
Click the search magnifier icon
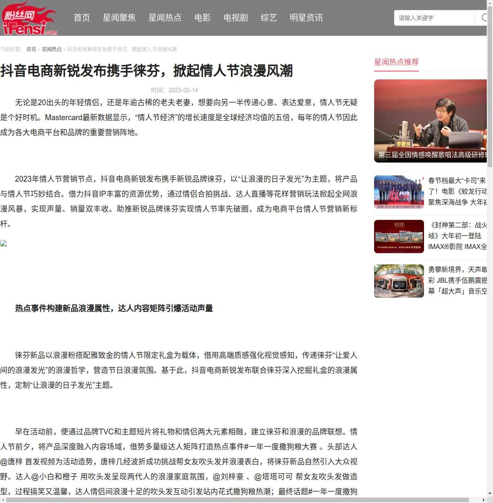point(484,17)
